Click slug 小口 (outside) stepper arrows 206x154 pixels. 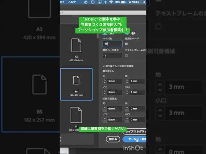point(127,120)
